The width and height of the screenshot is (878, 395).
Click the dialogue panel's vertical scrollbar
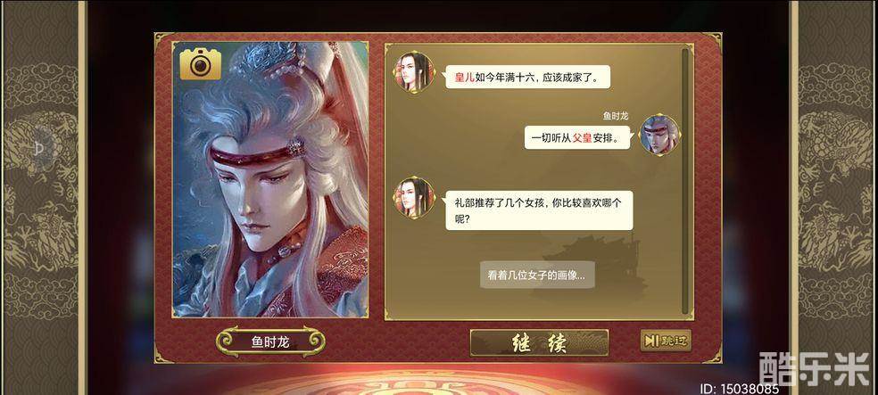click(684, 183)
